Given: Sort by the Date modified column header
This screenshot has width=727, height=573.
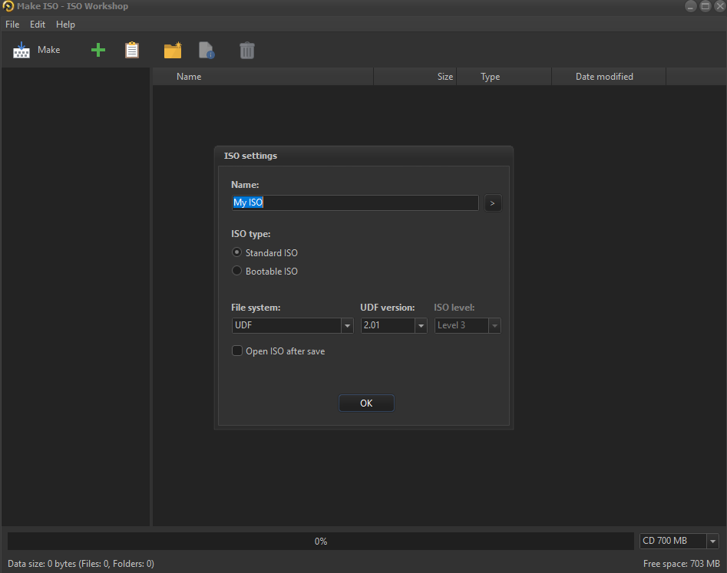Looking at the screenshot, I should click(x=604, y=77).
